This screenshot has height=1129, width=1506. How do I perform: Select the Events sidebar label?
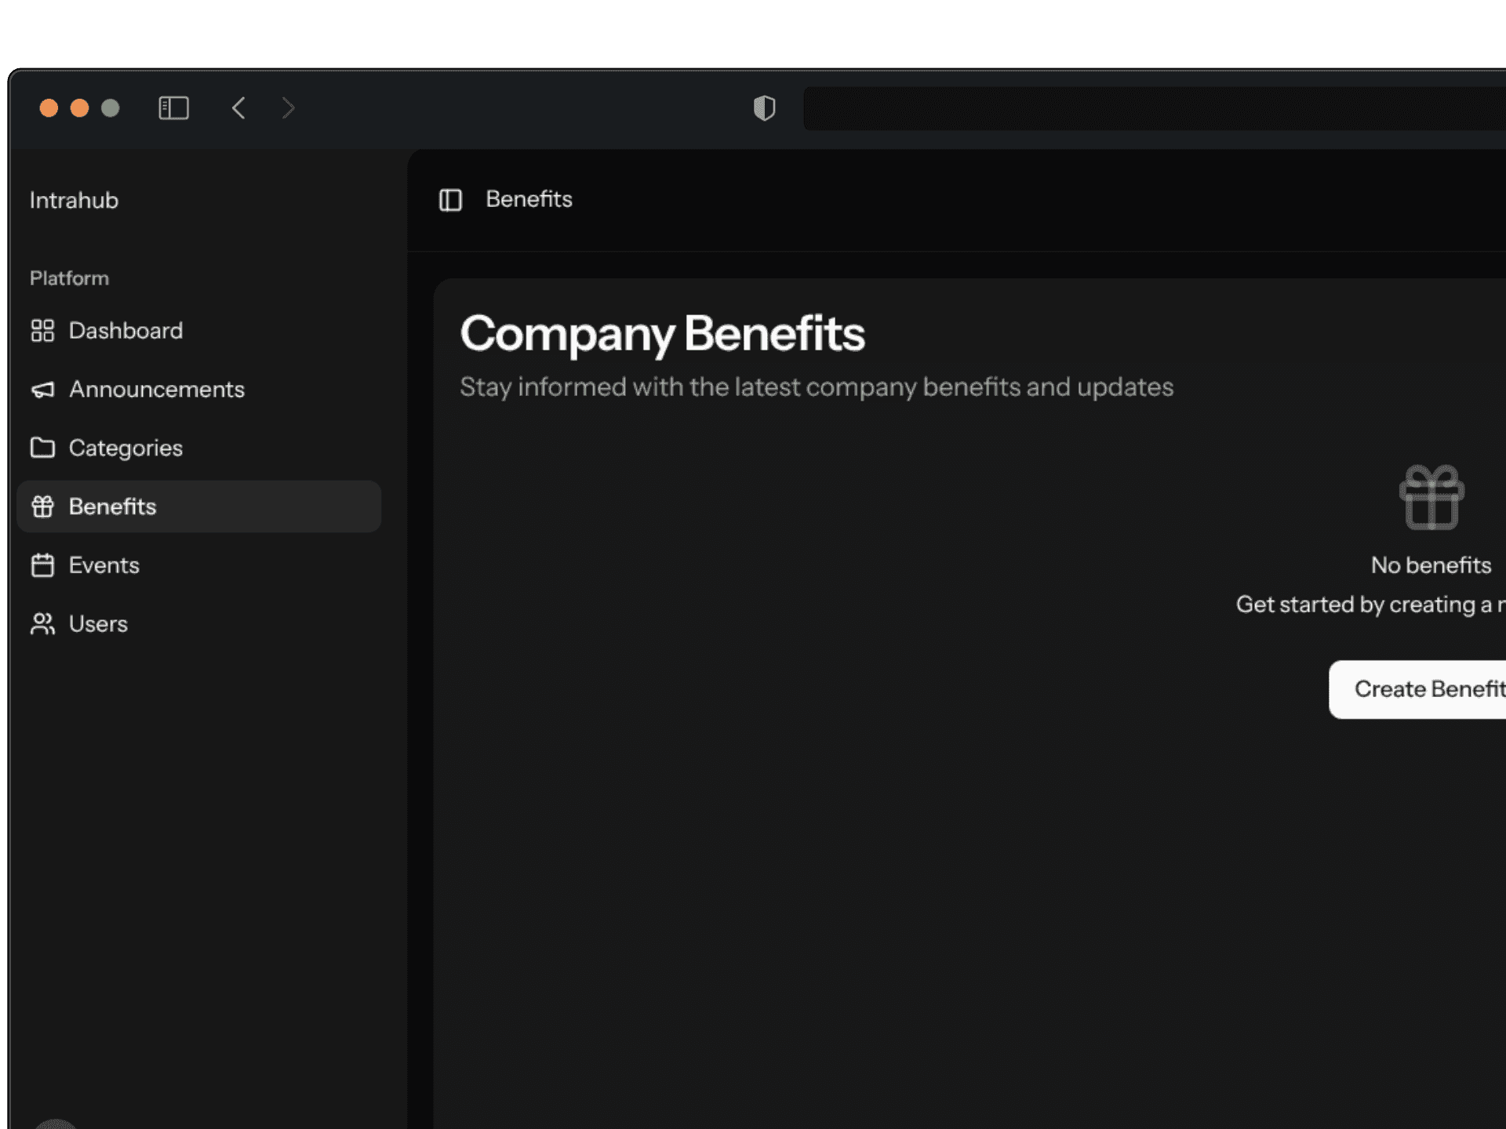point(104,565)
